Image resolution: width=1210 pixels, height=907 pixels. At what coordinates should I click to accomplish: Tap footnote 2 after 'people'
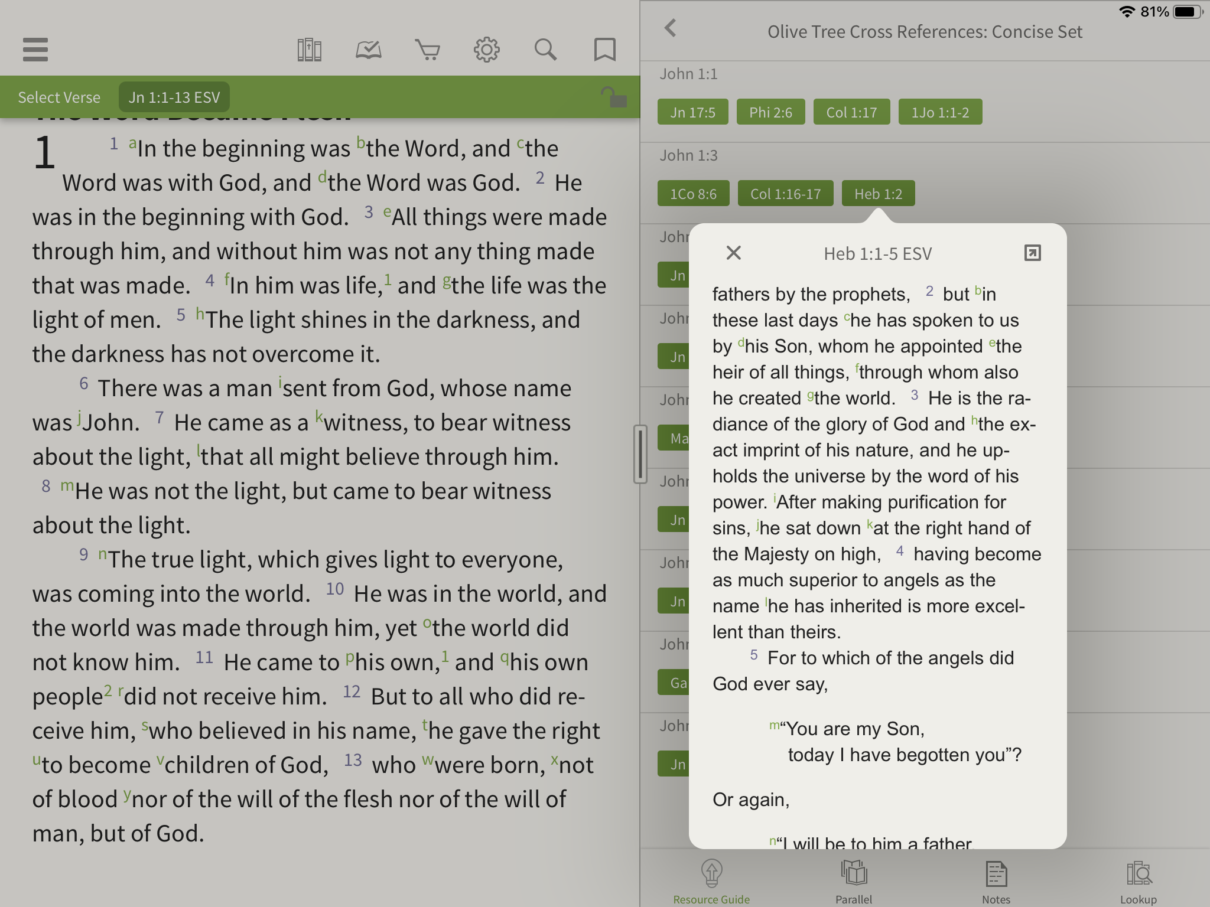coord(108,690)
